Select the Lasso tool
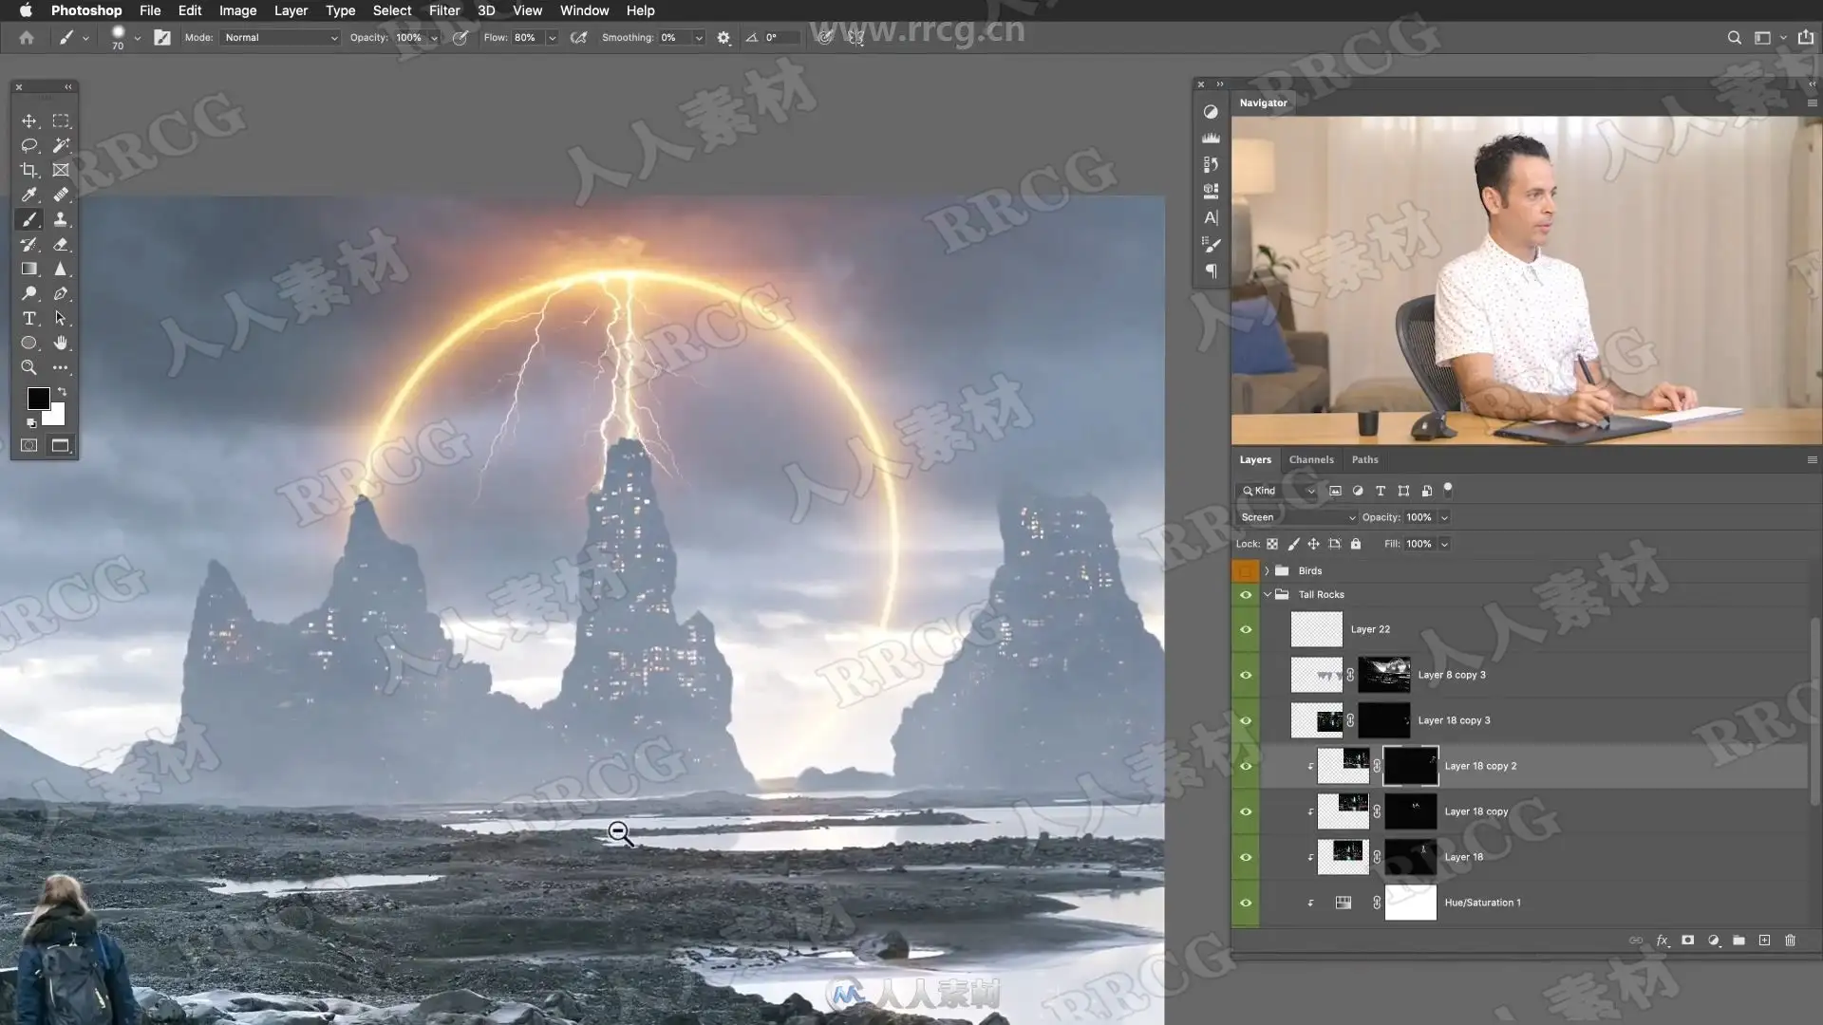Viewport: 1823px width, 1025px height. pos(29,145)
